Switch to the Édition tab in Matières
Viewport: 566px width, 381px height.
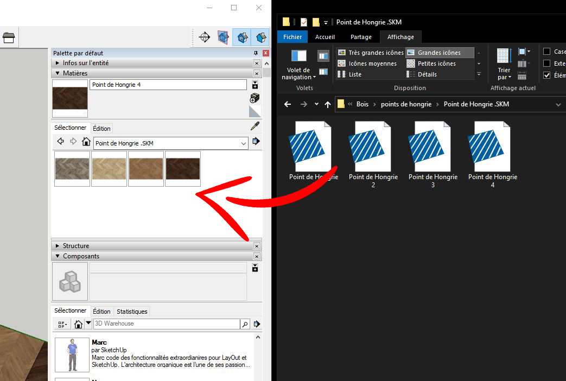tap(101, 129)
